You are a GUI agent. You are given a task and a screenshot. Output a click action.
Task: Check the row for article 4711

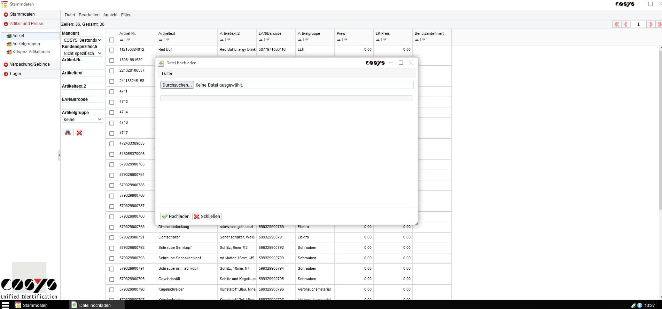pyautogui.click(x=112, y=92)
